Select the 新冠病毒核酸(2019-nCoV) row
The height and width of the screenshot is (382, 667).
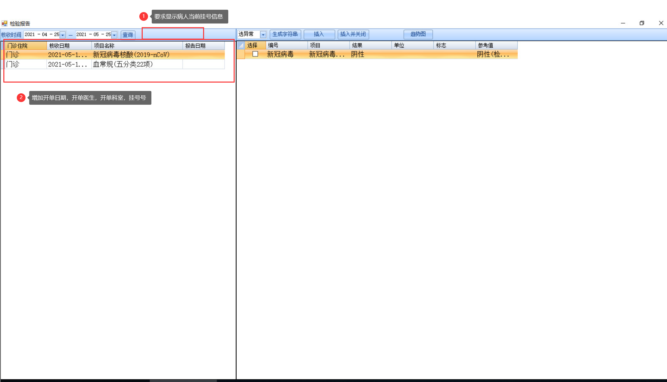point(131,55)
